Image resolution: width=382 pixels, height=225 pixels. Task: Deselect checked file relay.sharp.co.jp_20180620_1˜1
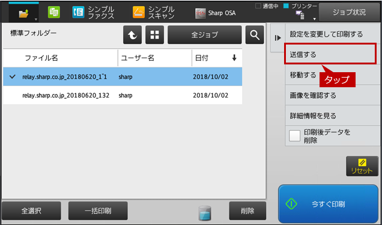(123, 76)
